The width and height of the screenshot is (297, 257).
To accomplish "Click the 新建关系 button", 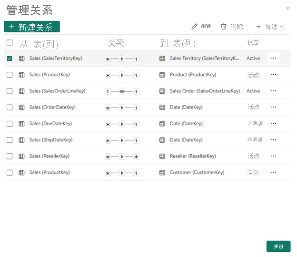I will [32, 27].
